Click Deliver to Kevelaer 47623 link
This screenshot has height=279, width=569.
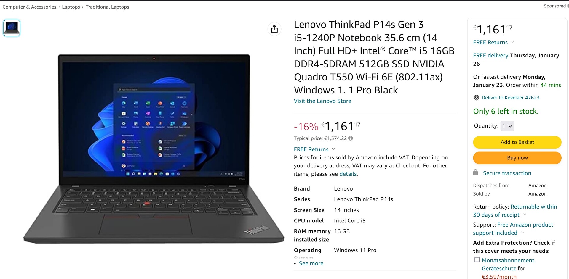(x=510, y=98)
